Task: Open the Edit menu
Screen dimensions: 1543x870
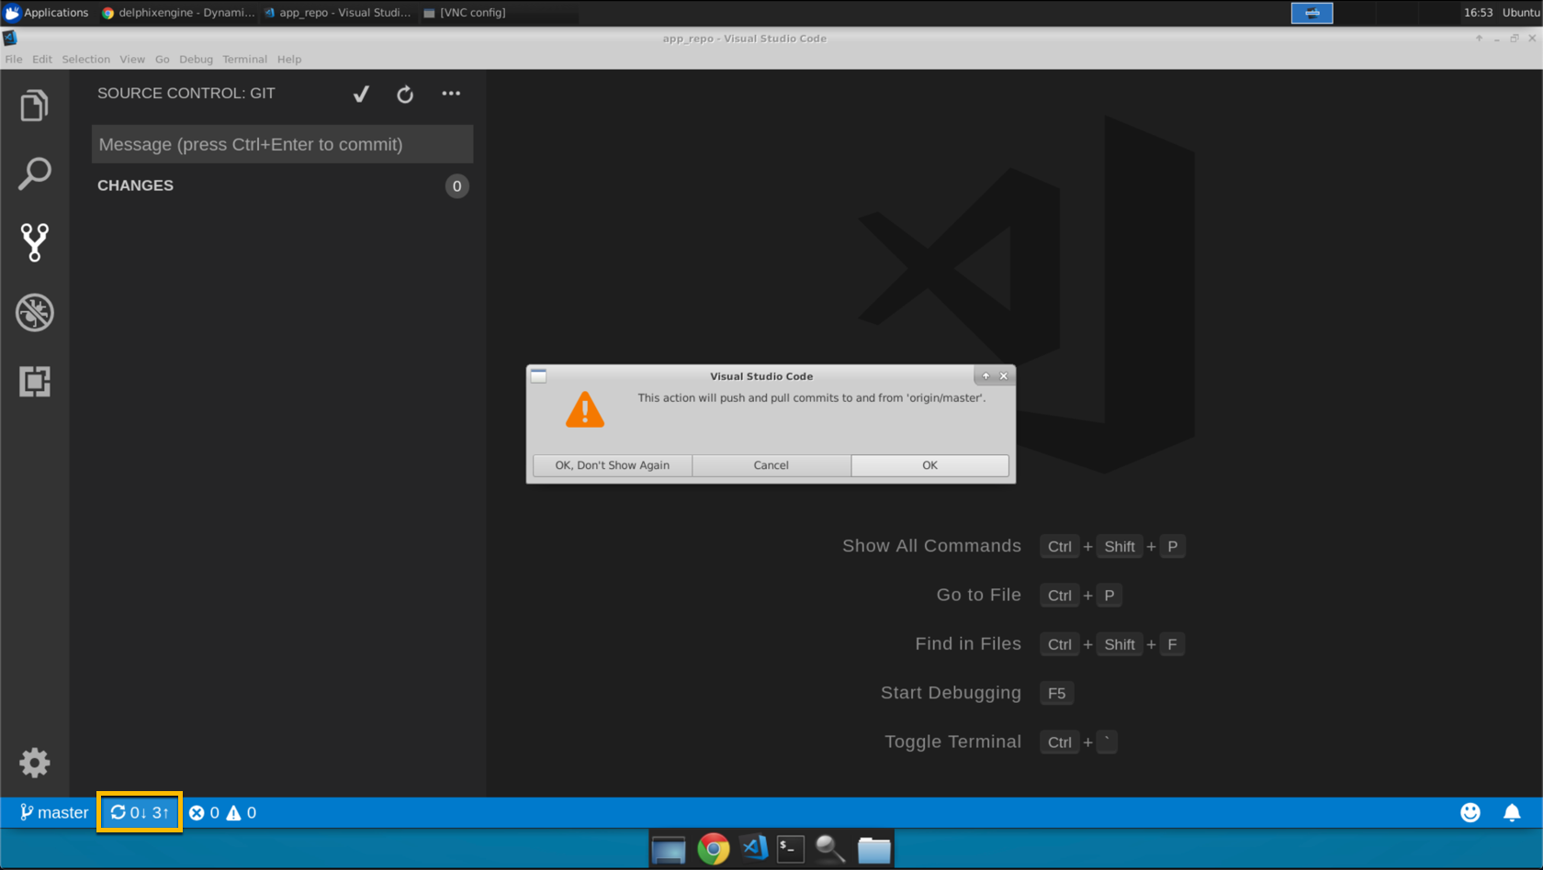Action: pos(42,59)
